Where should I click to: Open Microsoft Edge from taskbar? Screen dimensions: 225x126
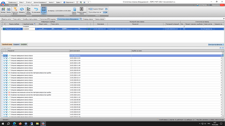coord(14,124)
